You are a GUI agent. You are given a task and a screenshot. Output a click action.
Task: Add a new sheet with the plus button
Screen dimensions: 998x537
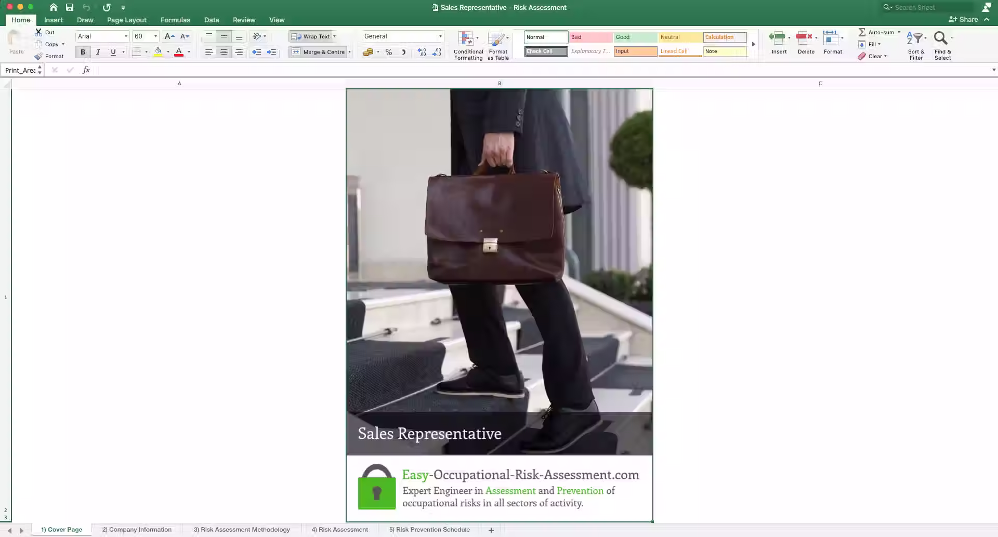click(x=490, y=529)
